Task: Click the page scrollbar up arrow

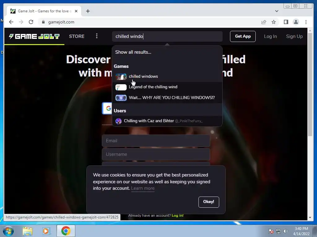Action: (310, 31)
